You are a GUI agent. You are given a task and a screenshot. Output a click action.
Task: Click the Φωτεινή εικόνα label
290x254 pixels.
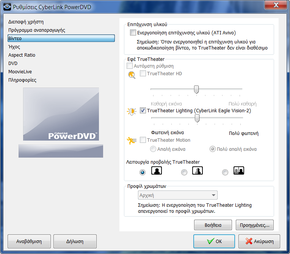(168, 132)
